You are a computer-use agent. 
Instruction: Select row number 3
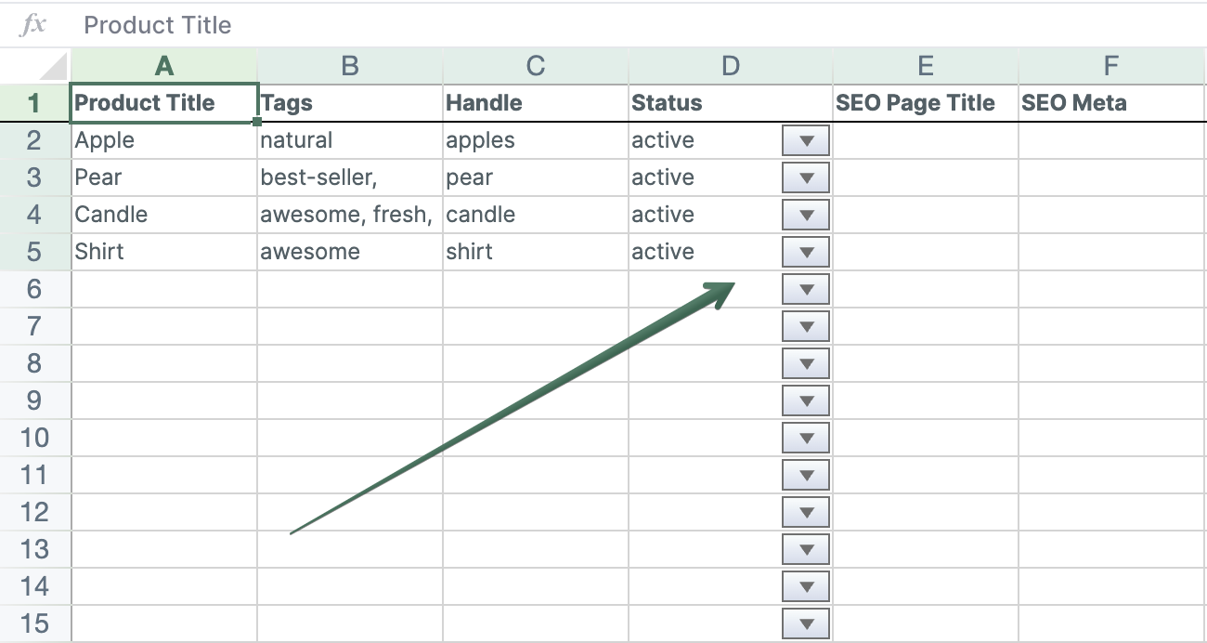(35, 177)
